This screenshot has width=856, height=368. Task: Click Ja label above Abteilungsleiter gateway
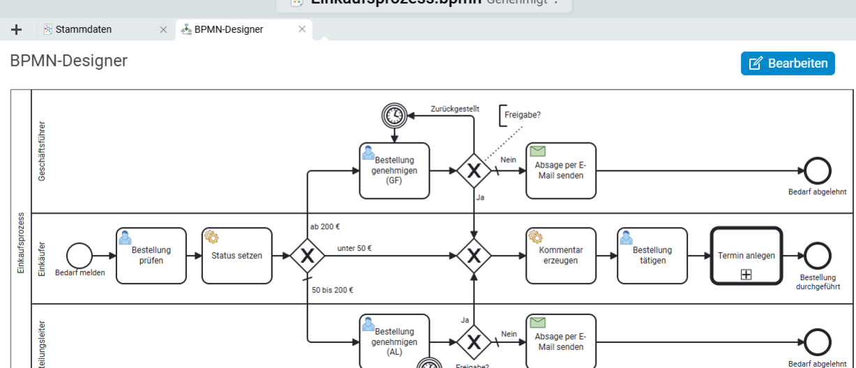point(465,320)
